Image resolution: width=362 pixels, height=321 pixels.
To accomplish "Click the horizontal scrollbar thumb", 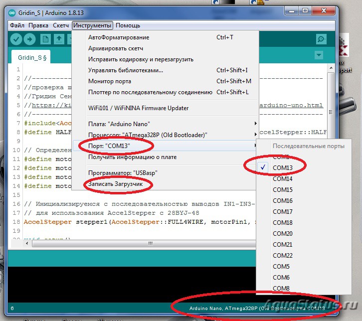I will [144, 243].
